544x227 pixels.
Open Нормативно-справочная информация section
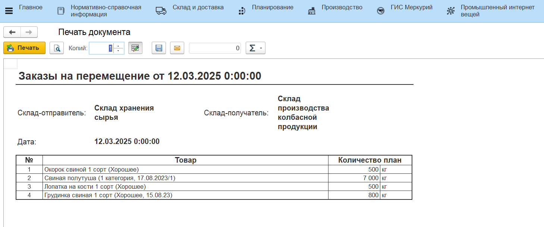(x=106, y=11)
